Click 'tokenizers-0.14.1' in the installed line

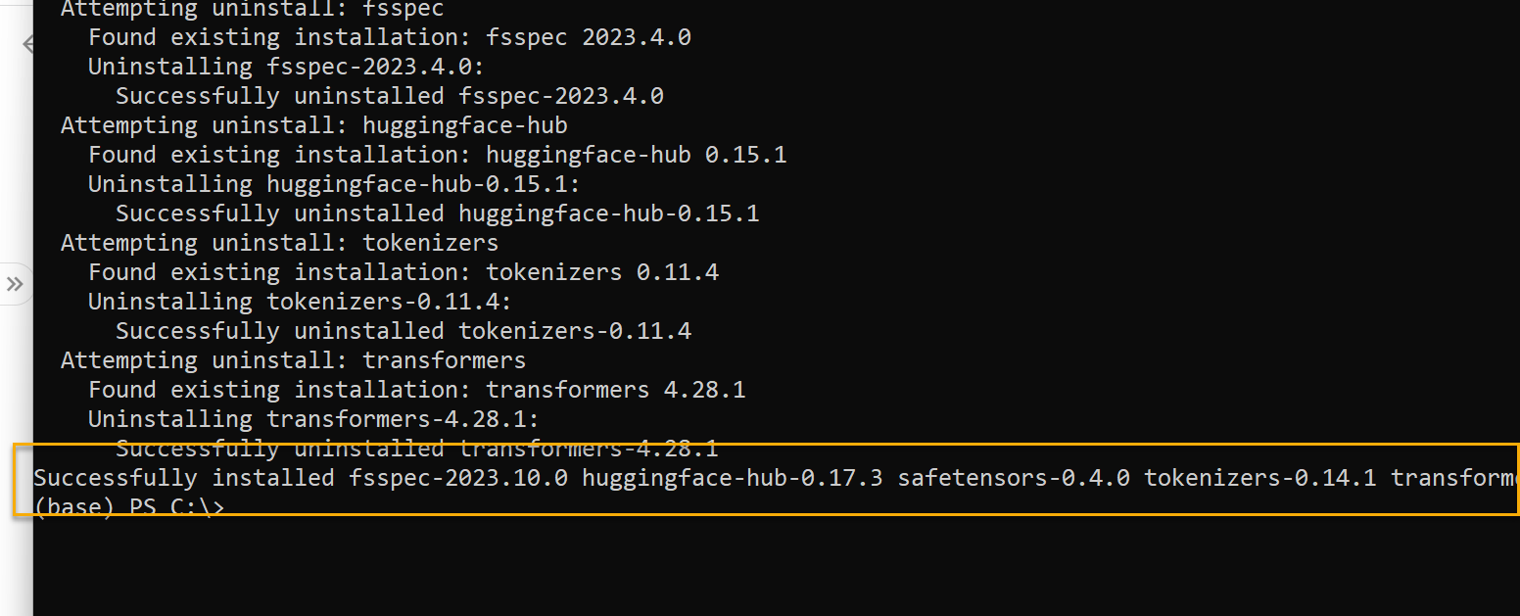tap(1260, 478)
